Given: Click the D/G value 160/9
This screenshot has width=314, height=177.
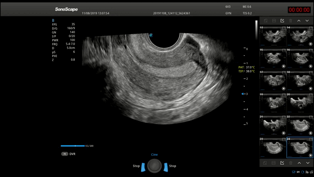Looking at the screenshot, I should click(x=71, y=28).
